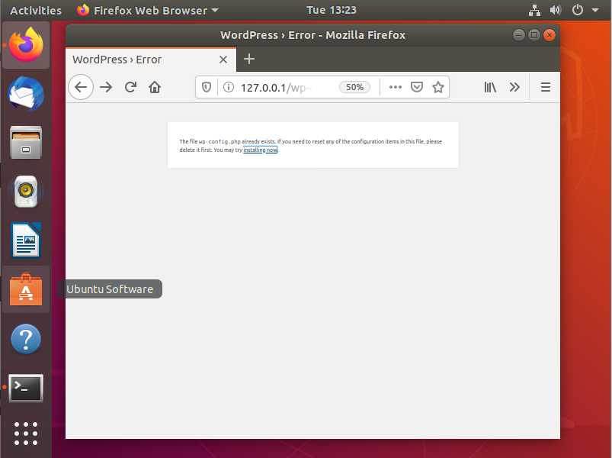The height and width of the screenshot is (458, 612).
Task: Open tracking protection shield icon
Action: pyautogui.click(x=207, y=87)
